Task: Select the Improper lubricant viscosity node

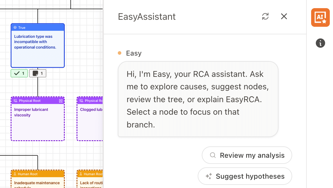Action: (x=38, y=119)
